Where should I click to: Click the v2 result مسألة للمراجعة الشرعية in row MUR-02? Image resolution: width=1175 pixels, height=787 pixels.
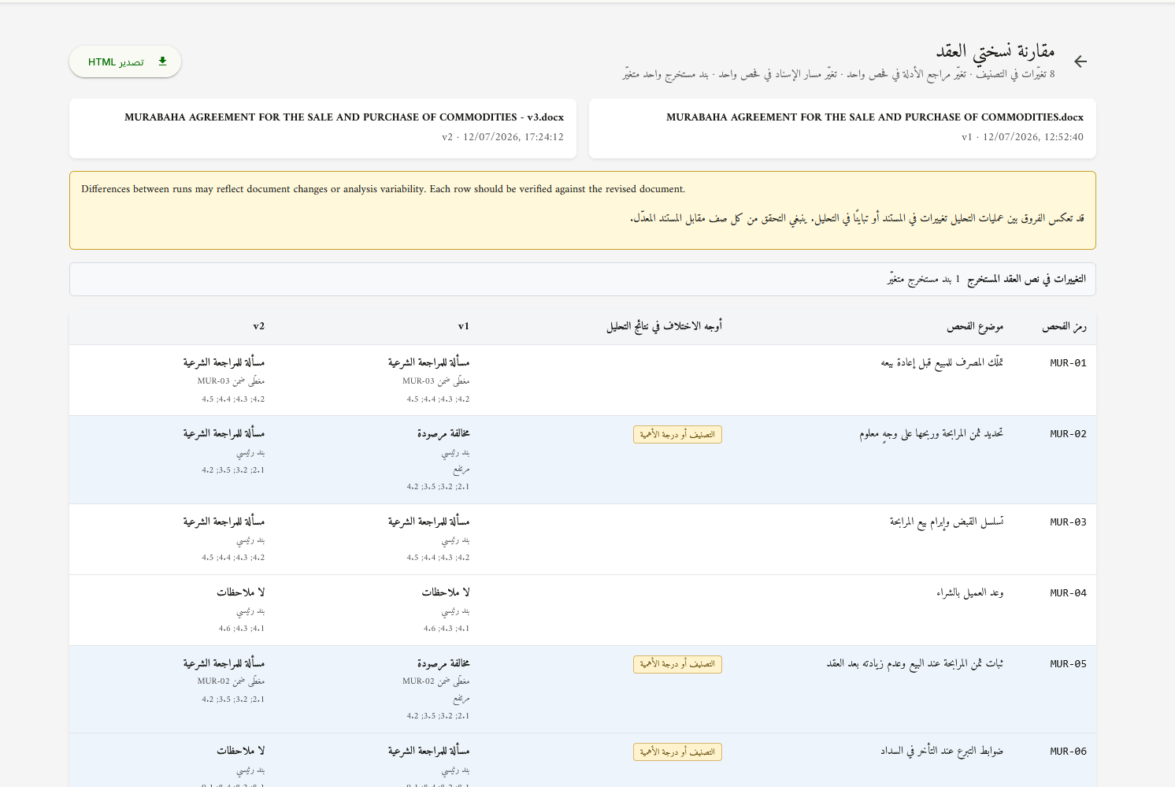(224, 434)
